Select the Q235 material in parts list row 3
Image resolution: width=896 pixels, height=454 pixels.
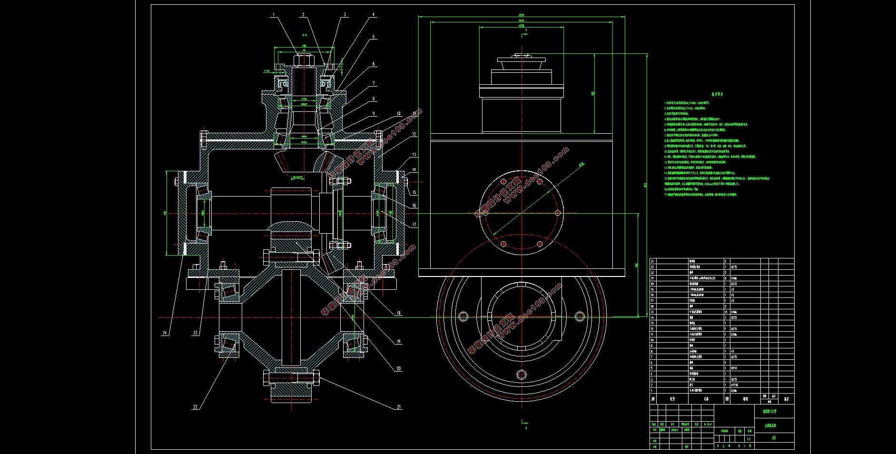pos(734,379)
